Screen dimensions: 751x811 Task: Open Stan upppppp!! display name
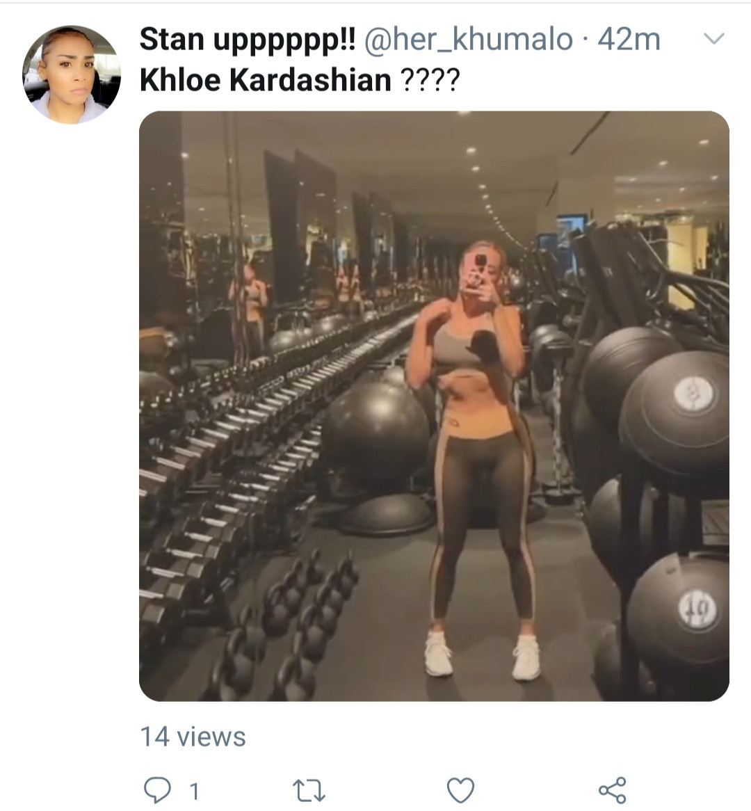(x=248, y=40)
